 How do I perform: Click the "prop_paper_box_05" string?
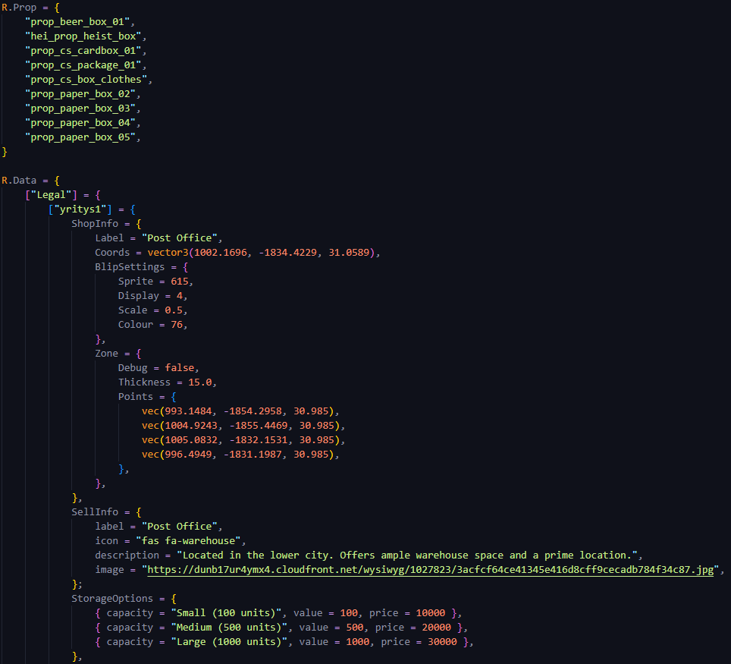80,137
